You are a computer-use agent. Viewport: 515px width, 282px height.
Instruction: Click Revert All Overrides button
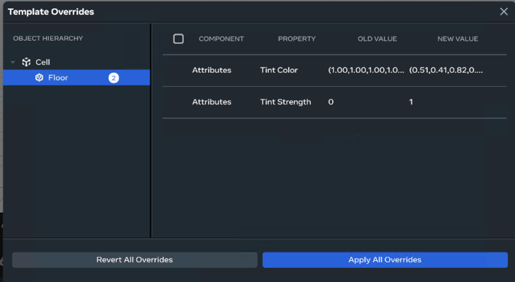[x=135, y=260]
